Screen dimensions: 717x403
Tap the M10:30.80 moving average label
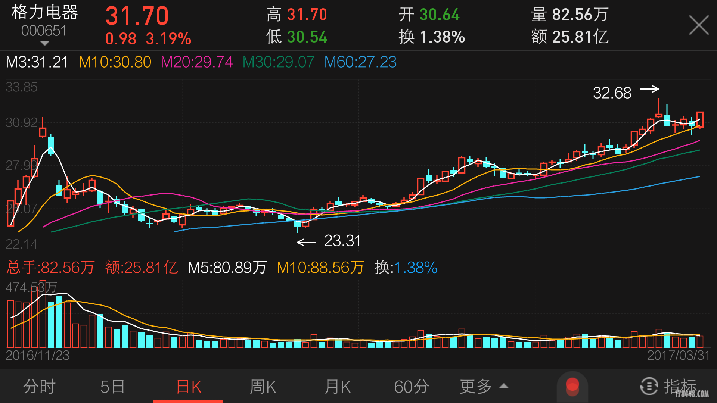pyautogui.click(x=115, y=62)
